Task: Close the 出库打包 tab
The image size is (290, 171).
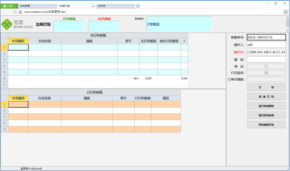Action: coord(93,6)
